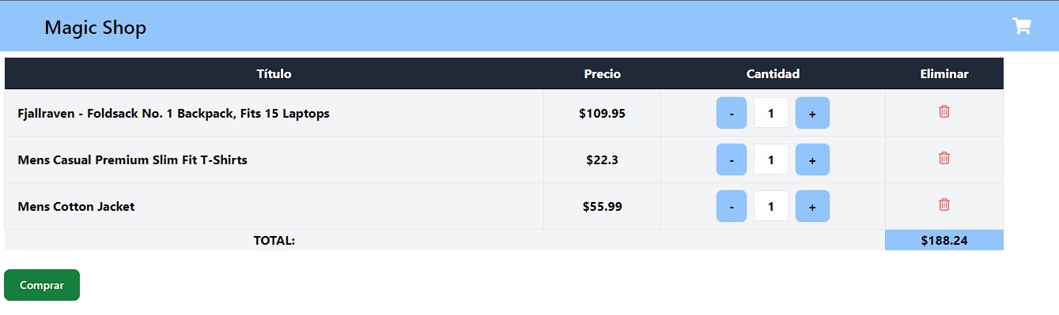The height and width of the screenshot is (315, 1059).
Task: Open the shopping cart icon
Action: click(x=1021, y=26)
